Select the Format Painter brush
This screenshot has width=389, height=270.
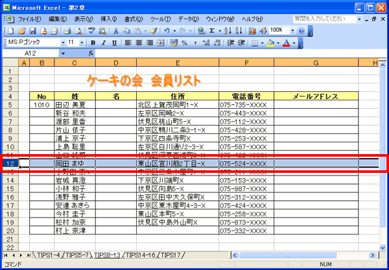(154, 31)
